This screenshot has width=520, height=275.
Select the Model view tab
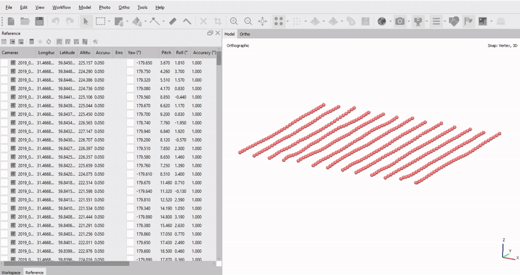(x=229, y=34)
